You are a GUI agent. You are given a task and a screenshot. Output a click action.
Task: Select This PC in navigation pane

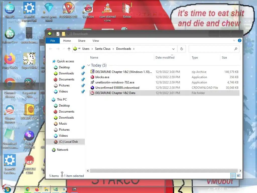tap(62, 100)
